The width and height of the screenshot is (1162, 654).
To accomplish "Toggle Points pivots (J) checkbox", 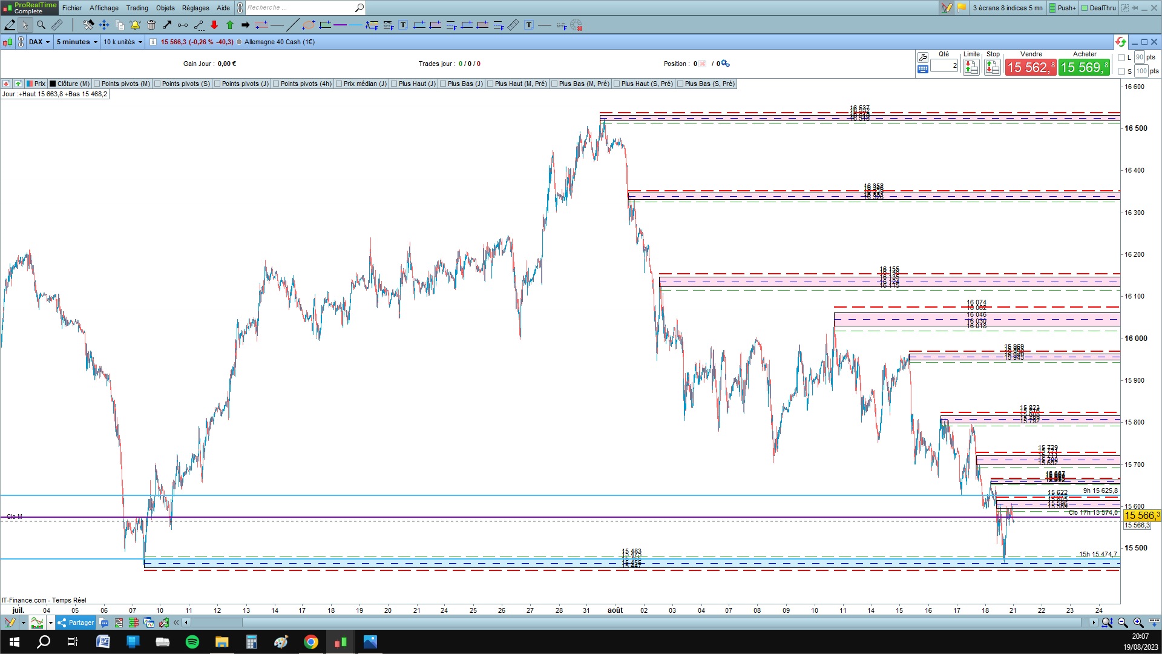I will click(x=217, y=84).
